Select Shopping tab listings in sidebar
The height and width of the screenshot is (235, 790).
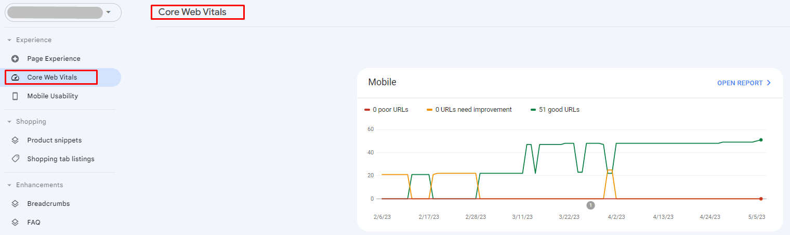pyautogui.click(x=61, y=159)
